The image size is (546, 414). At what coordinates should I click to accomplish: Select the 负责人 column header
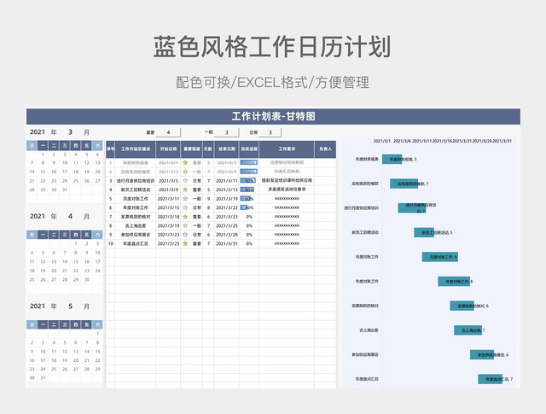pyautogui.click(x=325, y=149)
